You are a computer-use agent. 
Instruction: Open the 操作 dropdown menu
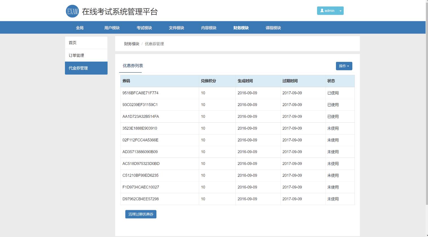coord(344,66)
